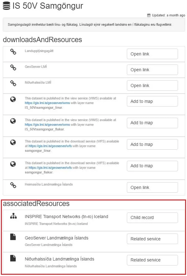
Task: Click the document icon beside Niðurhalssíða Landmælinga Íslands
Action: click(13, 258)
